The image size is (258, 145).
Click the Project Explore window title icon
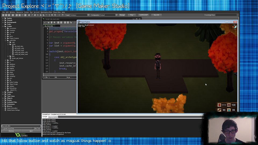[79, 22]
